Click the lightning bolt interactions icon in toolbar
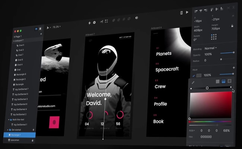Image resolution: width=242 pixels, height=149 pixels. click(89, 23)
